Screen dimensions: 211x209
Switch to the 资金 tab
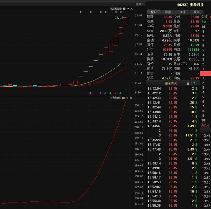click(168, 12)
